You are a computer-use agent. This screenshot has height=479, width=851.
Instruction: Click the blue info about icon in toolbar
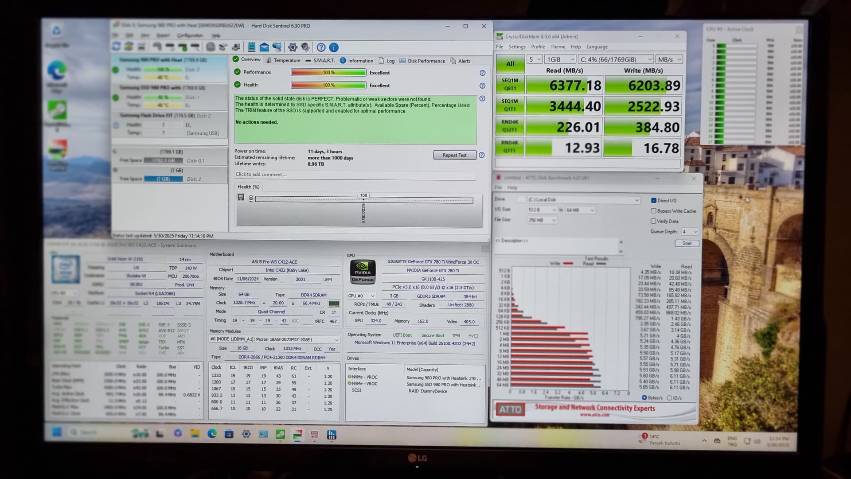334,47
